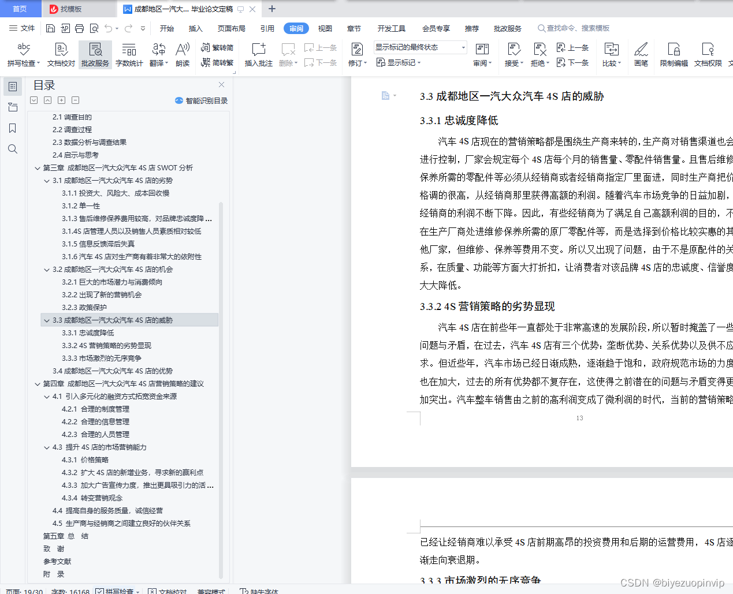Run document proofreading (文档校对)
Screen dimensions: 733x594
pos(61,55)
